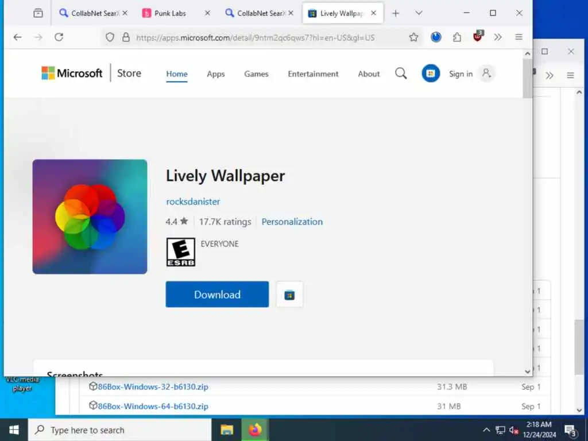Click the store page scroll down arrow
This screenshot has height=441, width=588.
coord(527,372)
